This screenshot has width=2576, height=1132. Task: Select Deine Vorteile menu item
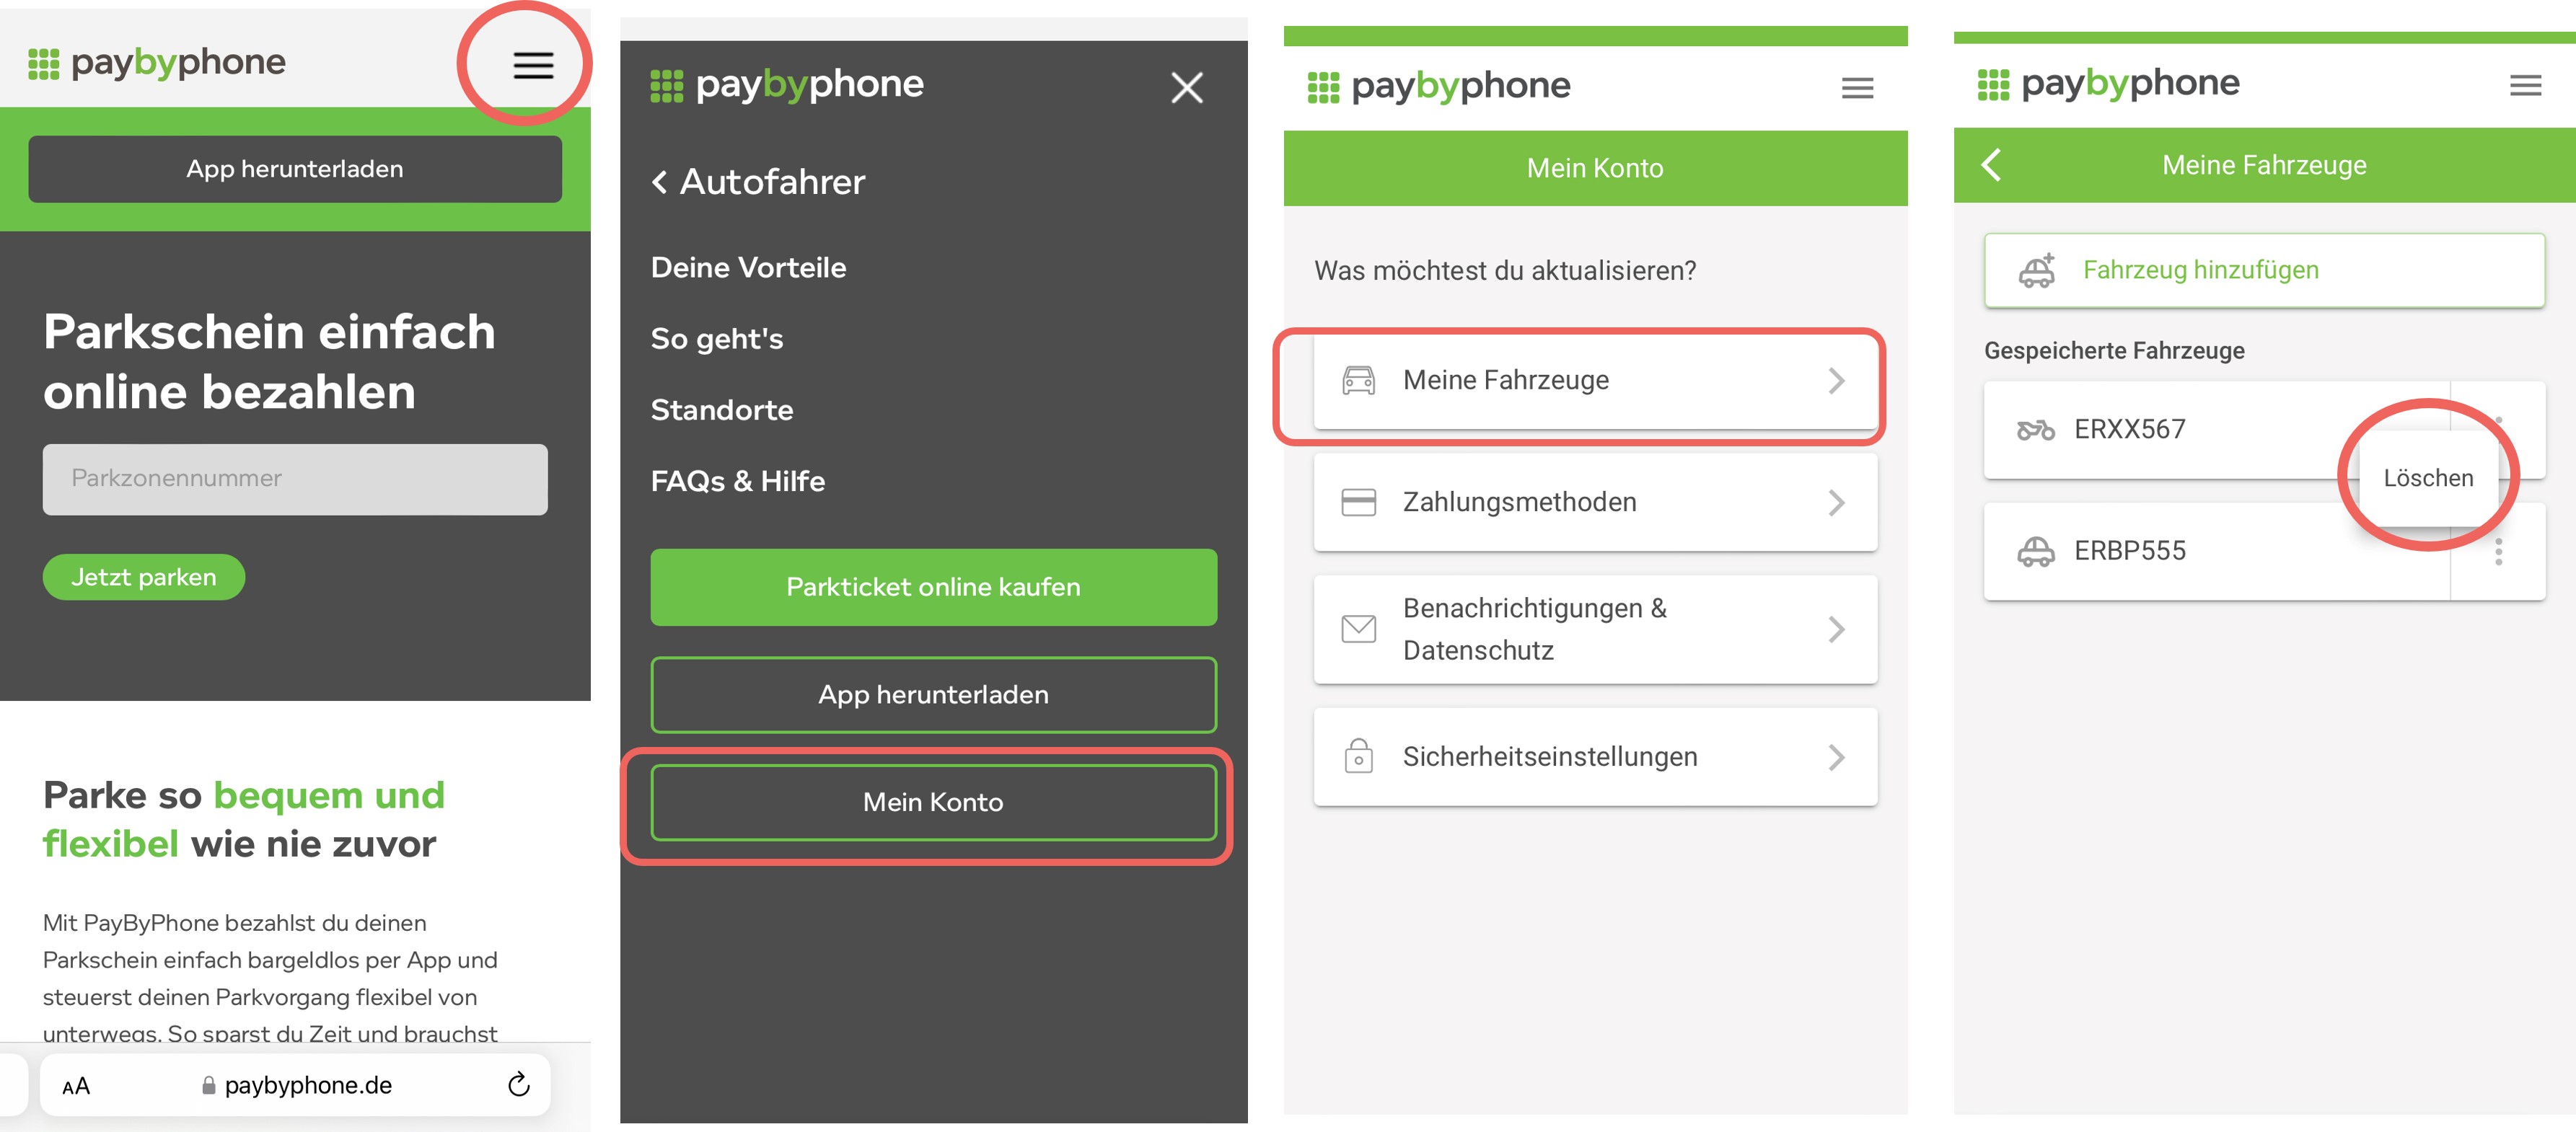point(748,267)
